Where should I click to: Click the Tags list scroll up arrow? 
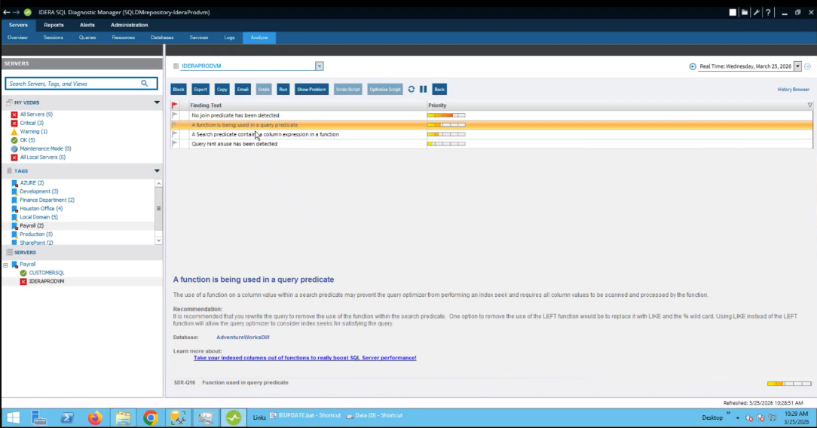(158, 183)
